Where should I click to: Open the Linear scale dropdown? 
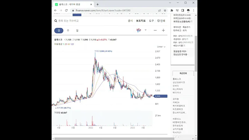161,47
